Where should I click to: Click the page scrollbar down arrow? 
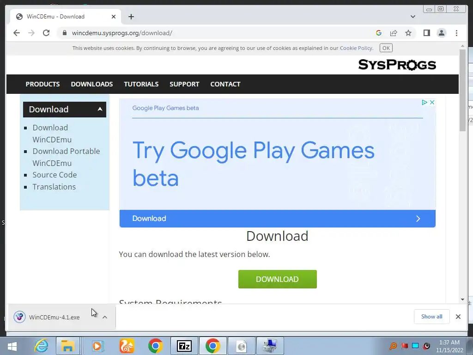462,300
